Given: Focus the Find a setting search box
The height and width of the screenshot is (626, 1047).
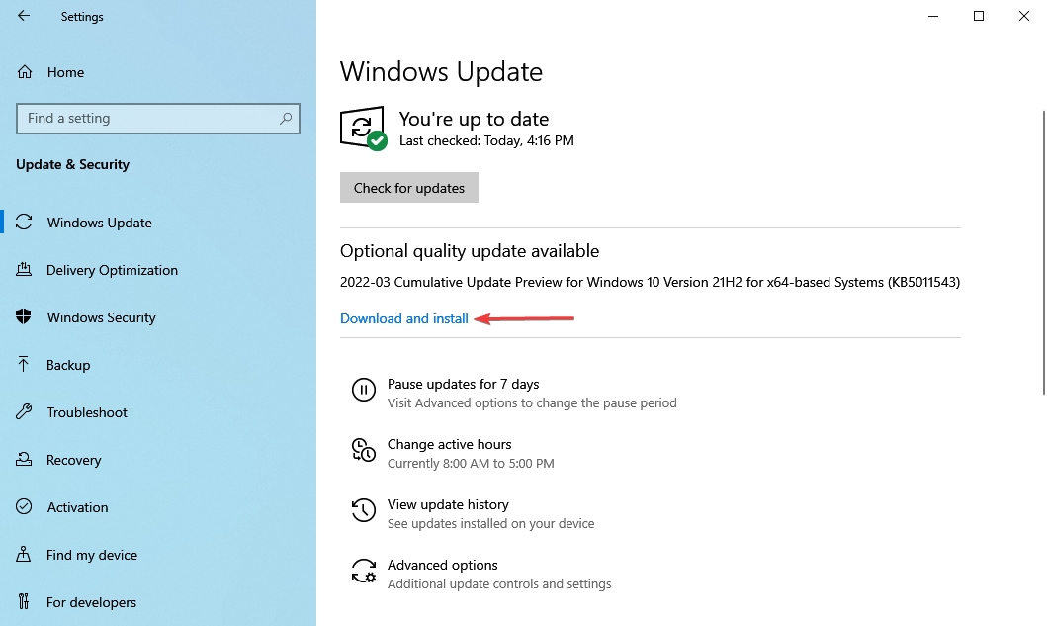Looking at the screenshot, I should click(157, 119).
